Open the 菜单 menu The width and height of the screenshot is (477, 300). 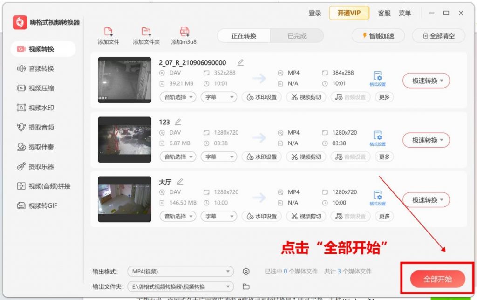[406, 13]
